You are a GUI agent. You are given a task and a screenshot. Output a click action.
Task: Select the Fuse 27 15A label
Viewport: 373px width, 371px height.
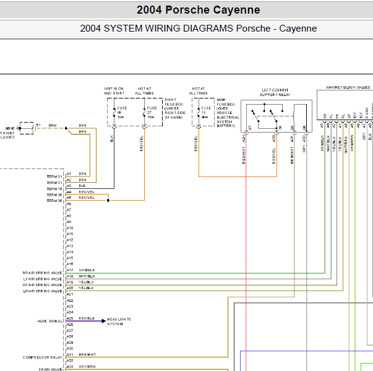152,112
